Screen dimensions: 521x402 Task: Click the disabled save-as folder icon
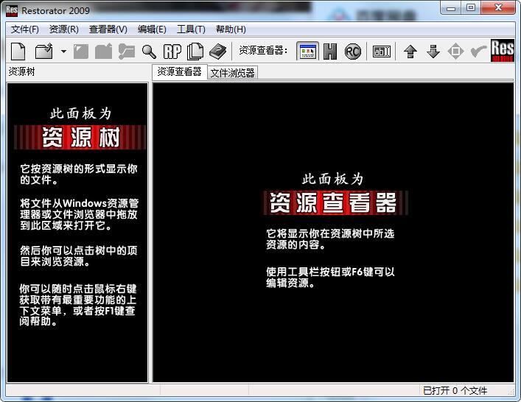coord(103,52)
